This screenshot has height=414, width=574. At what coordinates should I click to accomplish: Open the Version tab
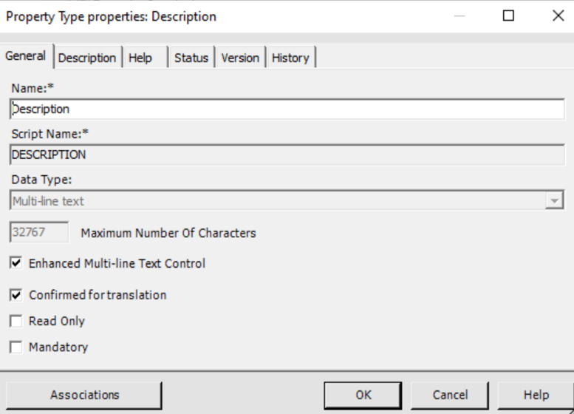240,58
